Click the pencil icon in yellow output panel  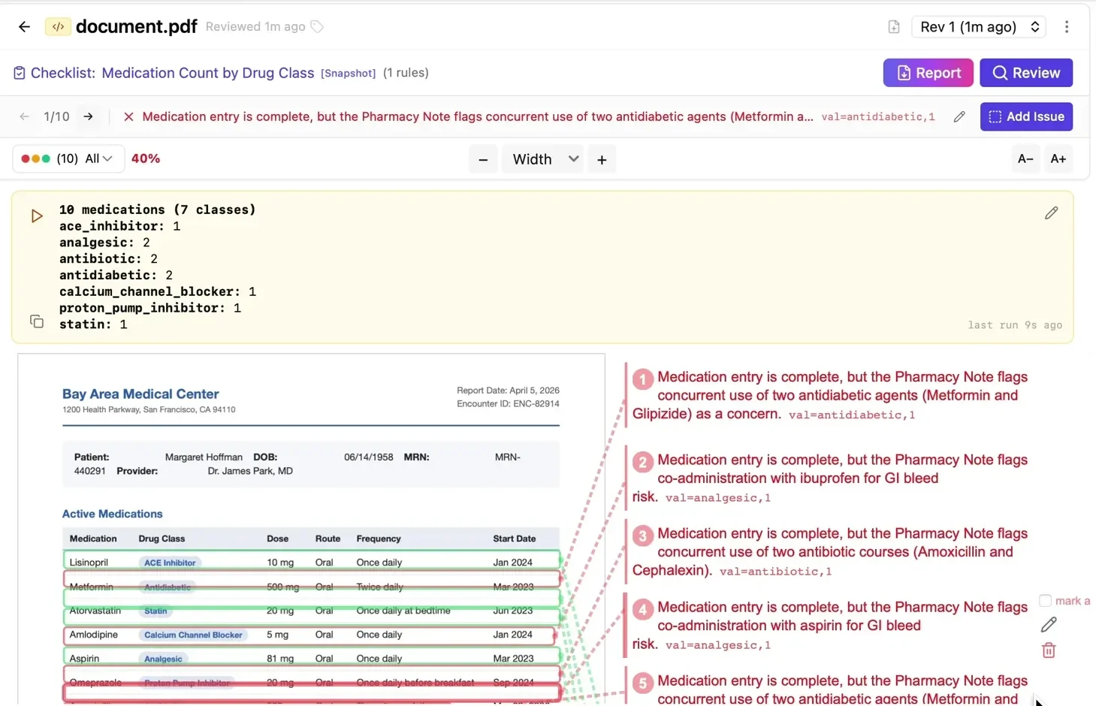1051,213
